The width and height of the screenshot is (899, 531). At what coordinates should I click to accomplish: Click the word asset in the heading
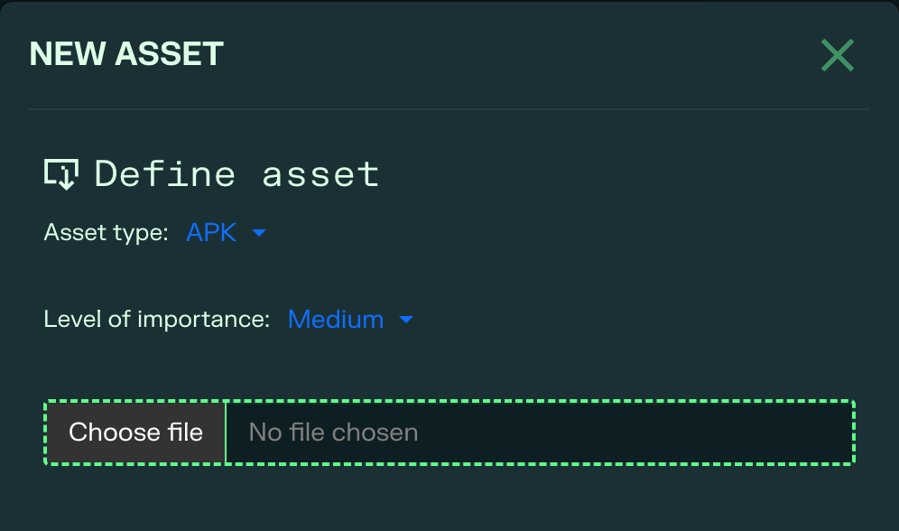click(x=320, y=173)
